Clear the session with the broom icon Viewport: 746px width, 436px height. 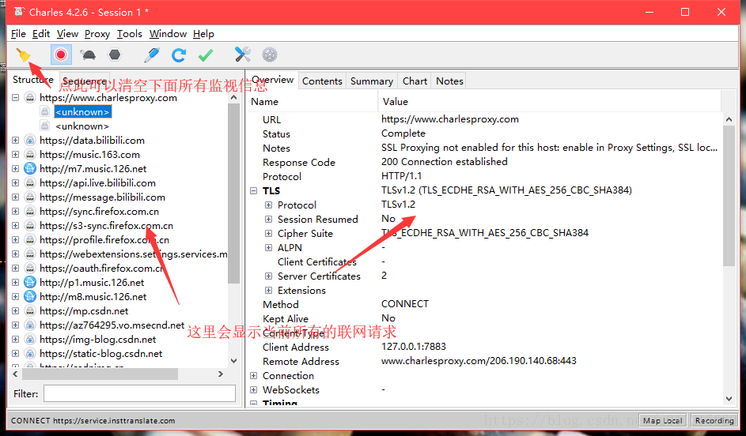click(23, 55)
